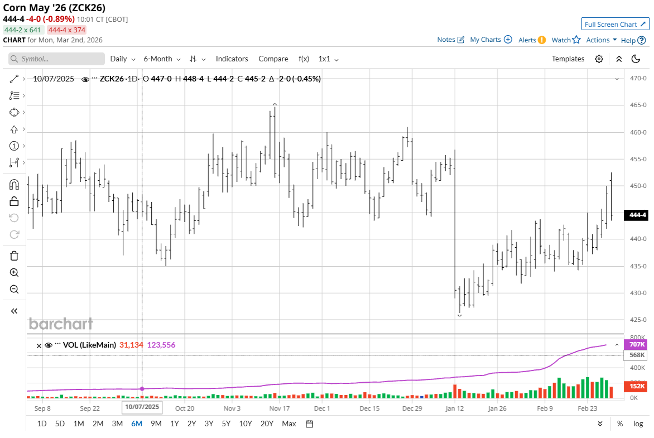Switch to dark mode with the moon icon
The image size is (654, 438).
point(636,59)
